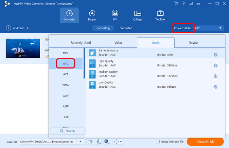Click the shopping cart purchase icon

pos(176,3)
